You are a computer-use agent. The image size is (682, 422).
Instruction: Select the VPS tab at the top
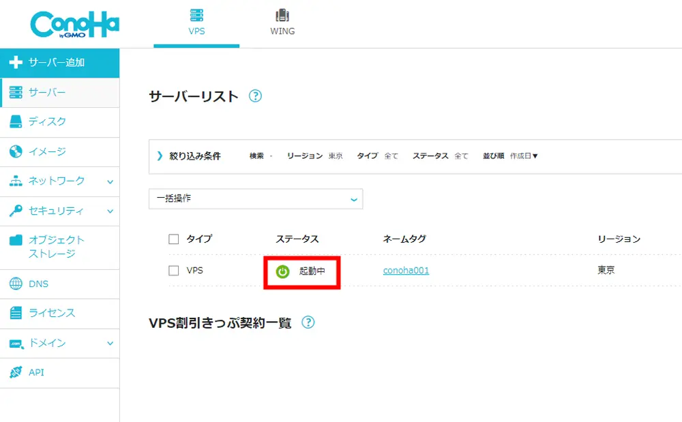(x=196, y=22)
